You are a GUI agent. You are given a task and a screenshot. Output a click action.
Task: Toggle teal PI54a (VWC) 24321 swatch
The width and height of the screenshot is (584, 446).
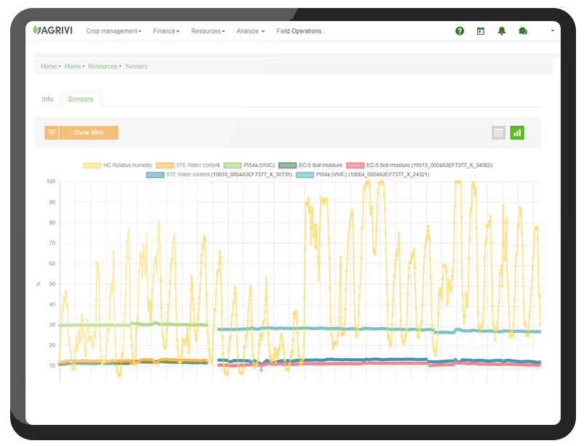click(x=305, y=174)
